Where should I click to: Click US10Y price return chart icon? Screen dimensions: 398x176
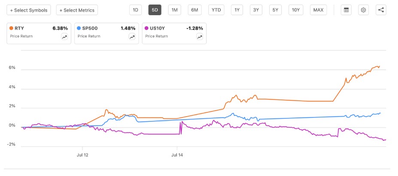[x=200, y=37]
